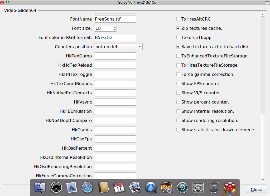Increase Font size with up arrow
Viewport: 270px width, 196px height.
click(115, 27)
